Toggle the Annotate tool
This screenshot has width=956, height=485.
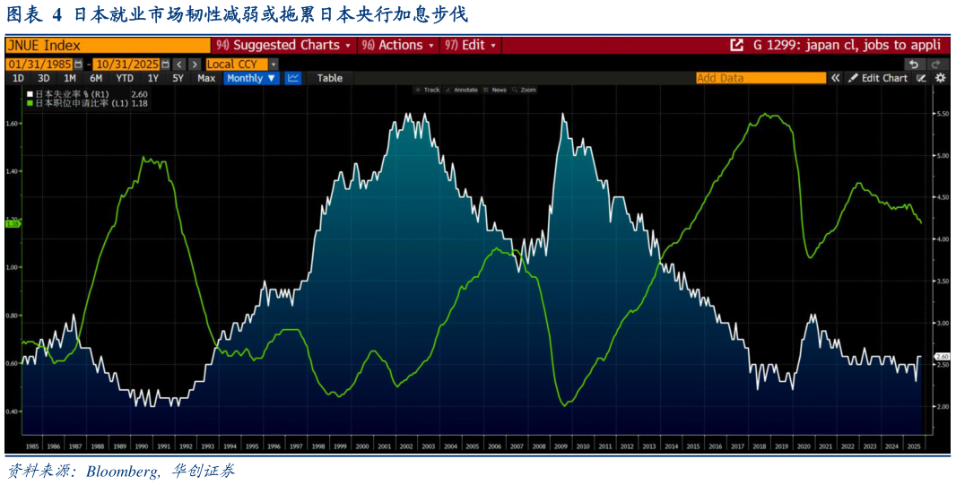tap(462, 90)
